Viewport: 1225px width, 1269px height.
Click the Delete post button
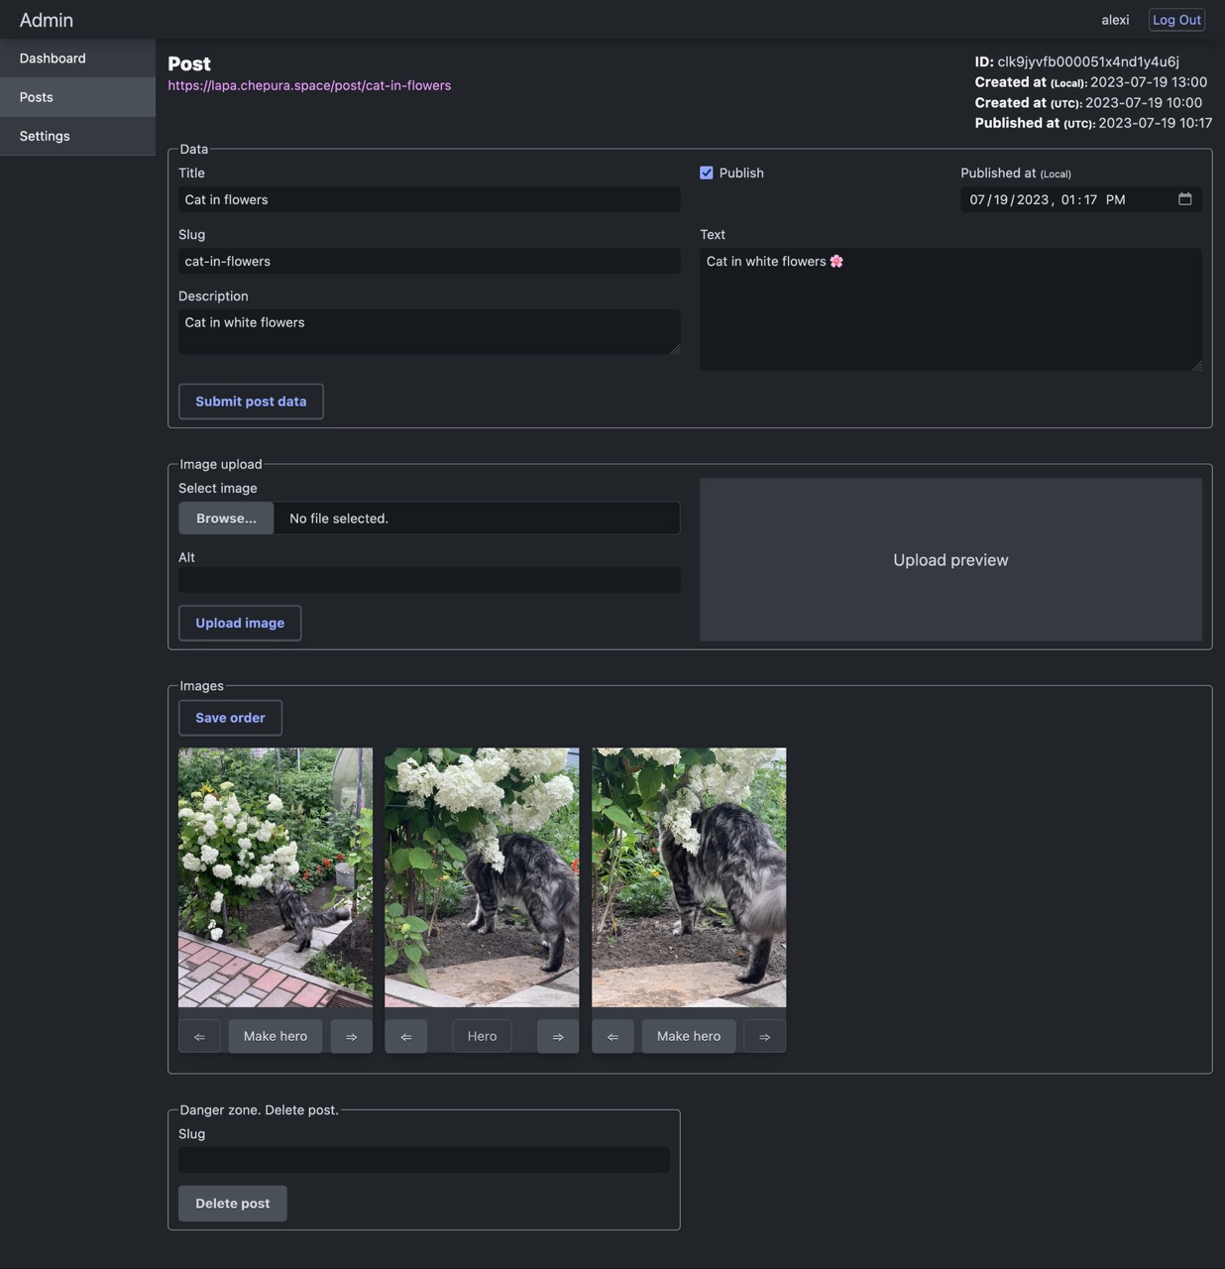click(232, 1203)
